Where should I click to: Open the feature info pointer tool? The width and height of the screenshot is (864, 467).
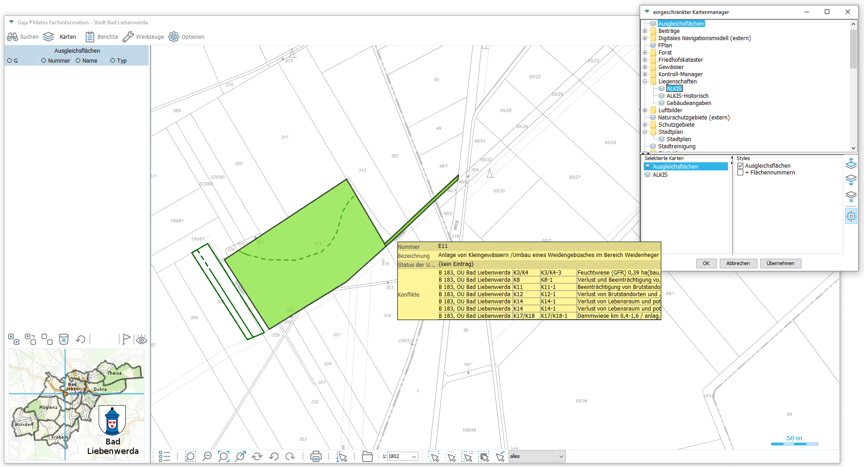tap(341, 457)
